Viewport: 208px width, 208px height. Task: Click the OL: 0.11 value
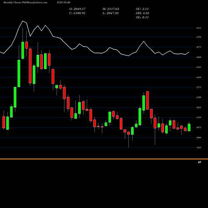[142, 17]
